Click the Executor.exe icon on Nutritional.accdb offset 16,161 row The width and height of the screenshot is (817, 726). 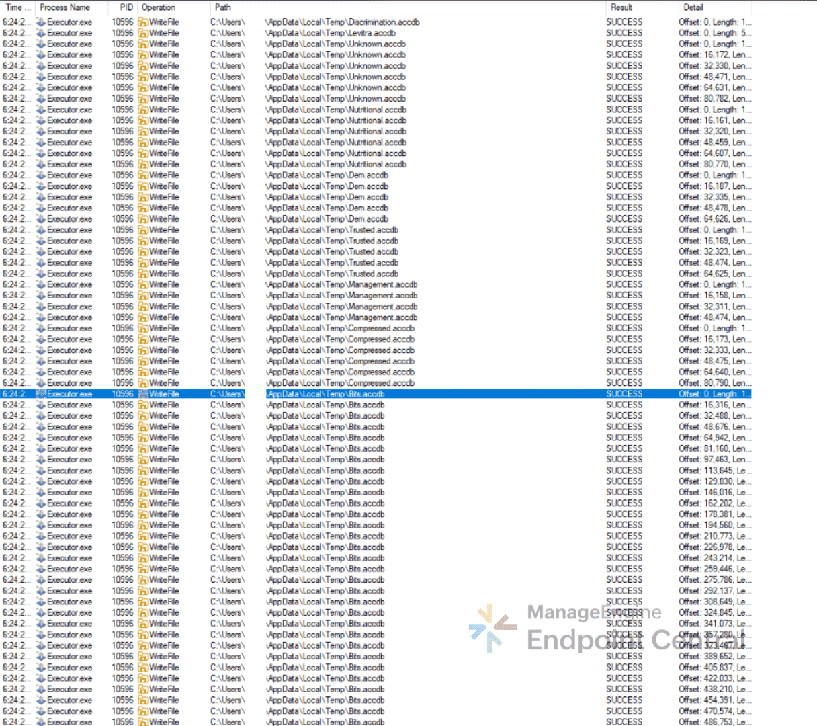coord(41,120)
